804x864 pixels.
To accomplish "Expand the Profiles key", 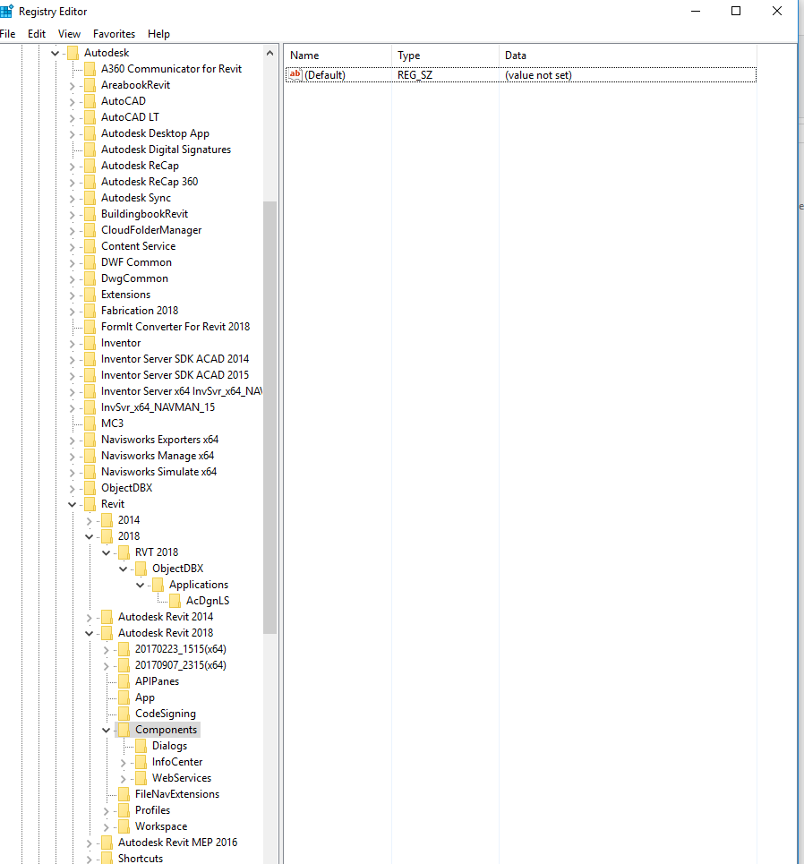I will (x=107, y=811).
